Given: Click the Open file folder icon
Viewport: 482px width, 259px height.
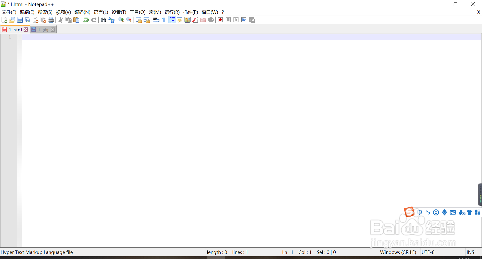Looking at the screenshot, I should [12, 20].
